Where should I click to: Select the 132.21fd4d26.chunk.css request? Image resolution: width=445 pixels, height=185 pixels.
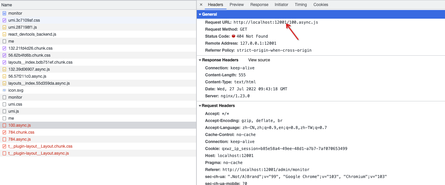pos(98,48)
